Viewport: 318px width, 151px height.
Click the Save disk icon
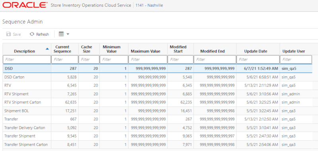click(8, 34)
